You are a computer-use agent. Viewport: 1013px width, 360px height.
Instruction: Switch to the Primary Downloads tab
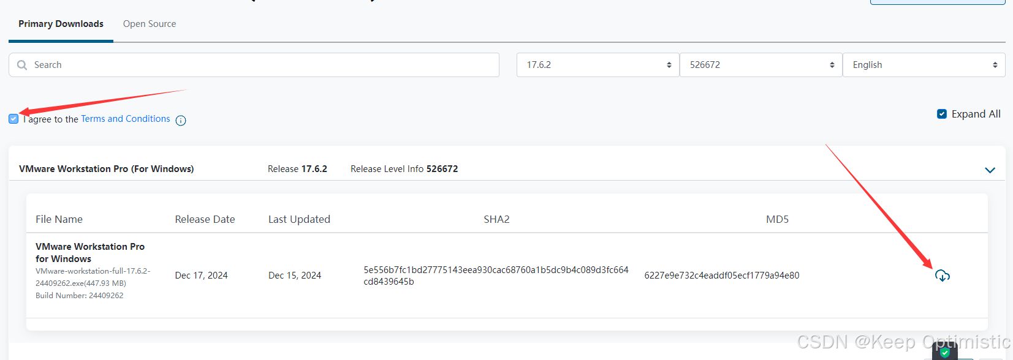(x=61, y=24)
